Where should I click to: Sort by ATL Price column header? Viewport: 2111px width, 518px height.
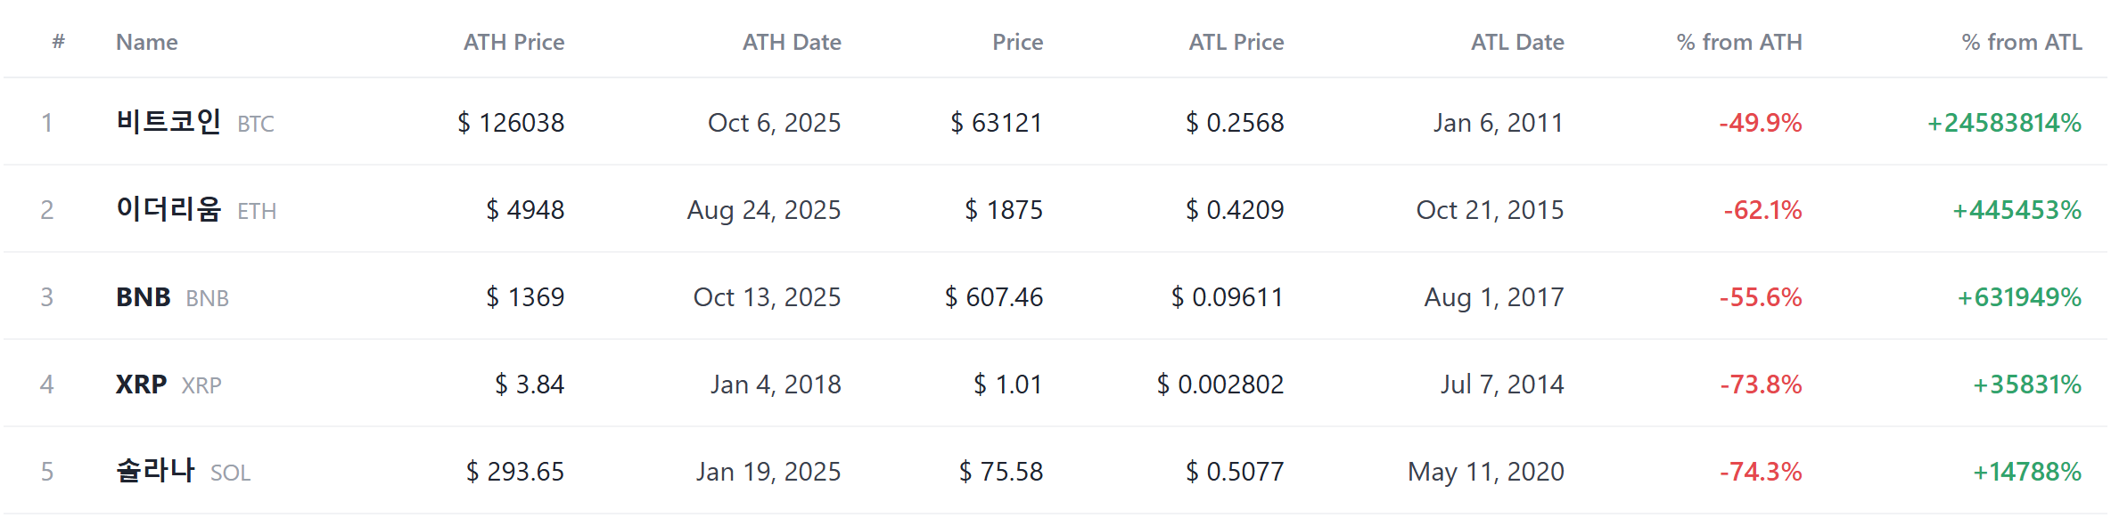tap(1236, 42)
